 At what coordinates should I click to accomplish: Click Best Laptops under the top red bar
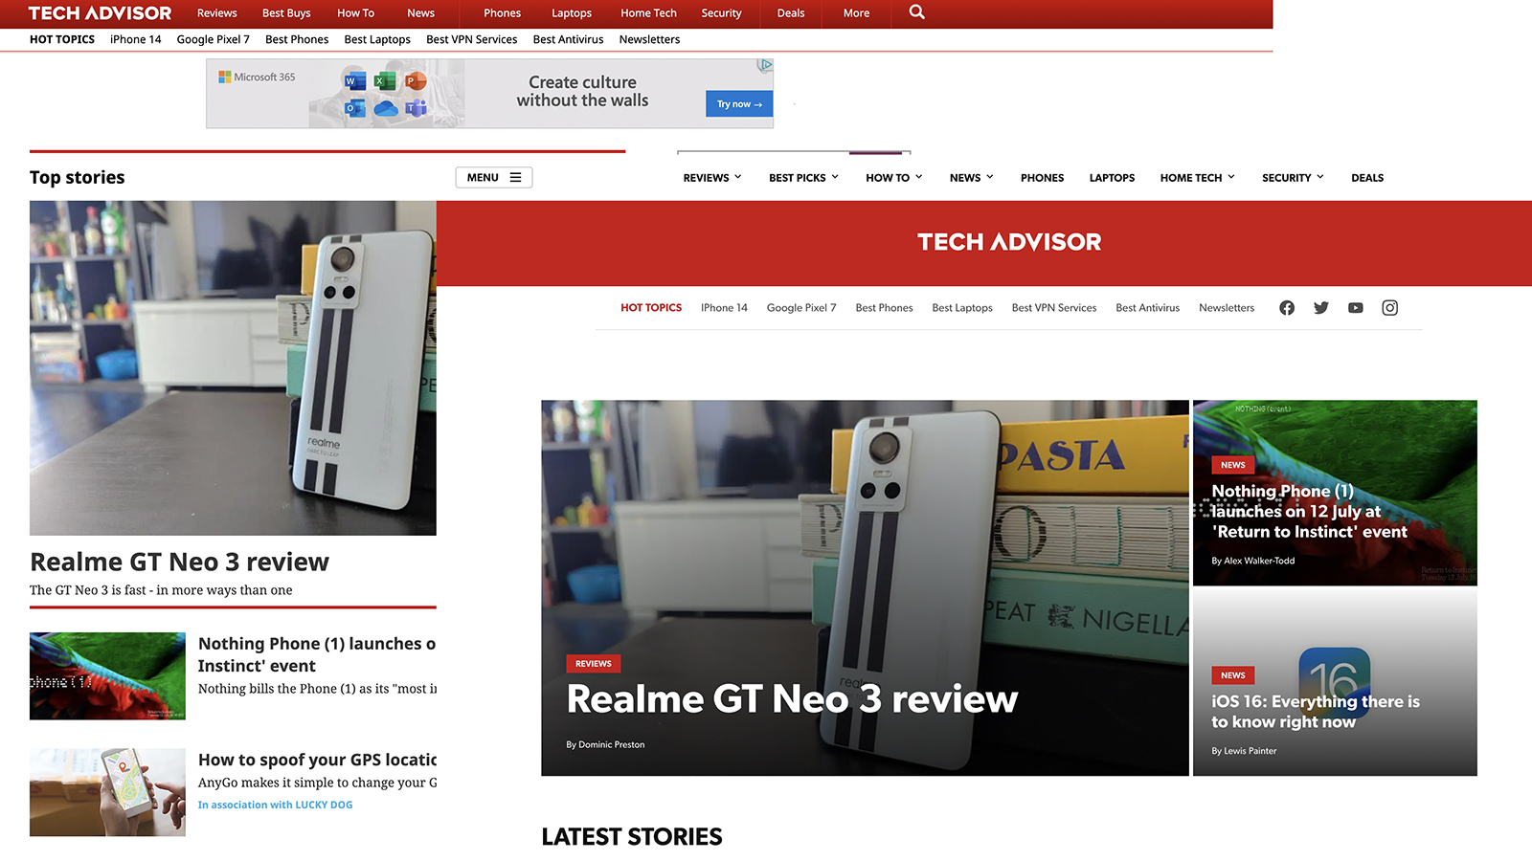click(377, 39)
